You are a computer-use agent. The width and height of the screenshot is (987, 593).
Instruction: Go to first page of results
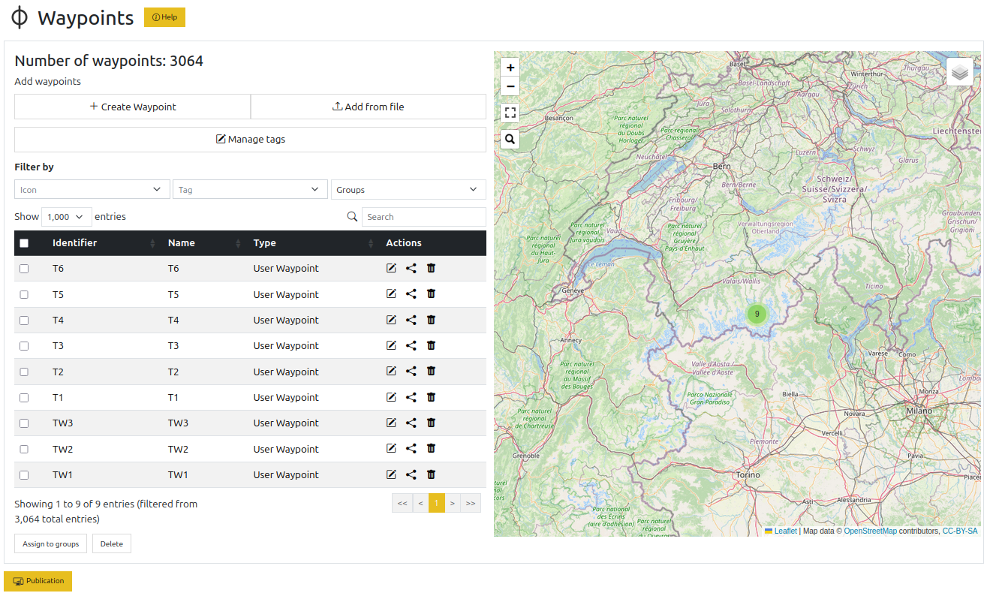coord(402,503)
